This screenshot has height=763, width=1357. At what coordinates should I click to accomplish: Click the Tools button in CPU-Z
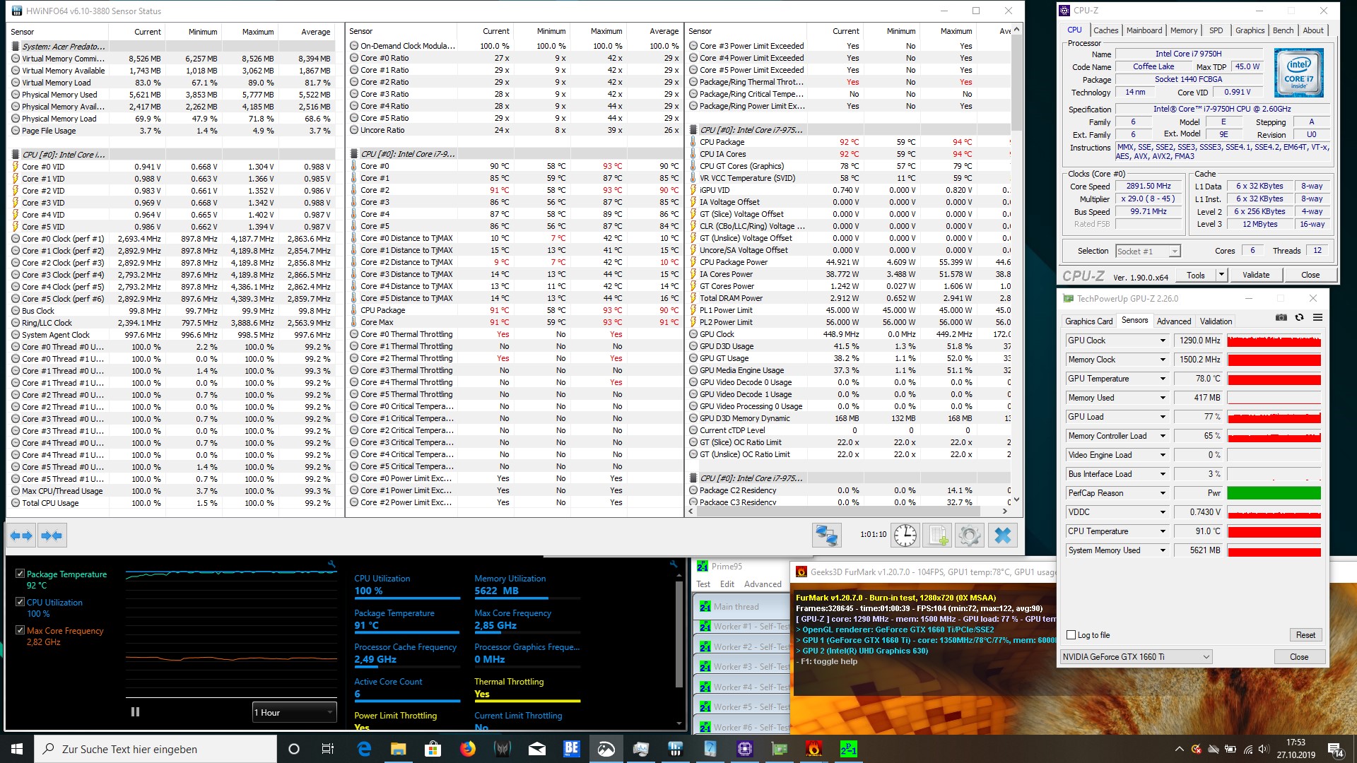1196,275
